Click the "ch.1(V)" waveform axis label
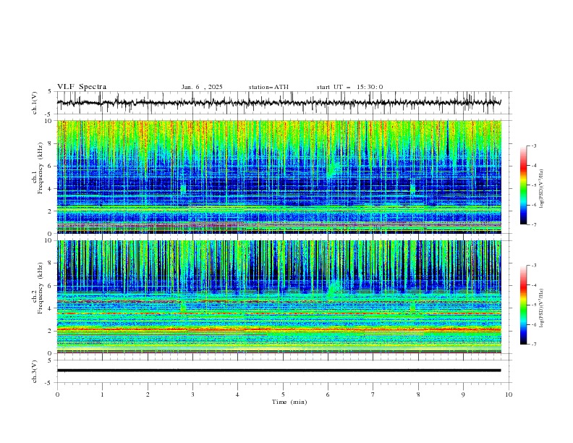This screenshot has height=443, width=573. (35, 103)
